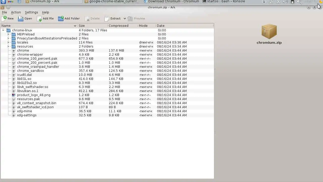The image size is (323, 182).
Task: Click the clock in the system tray
Action: [x=310, y=2]
